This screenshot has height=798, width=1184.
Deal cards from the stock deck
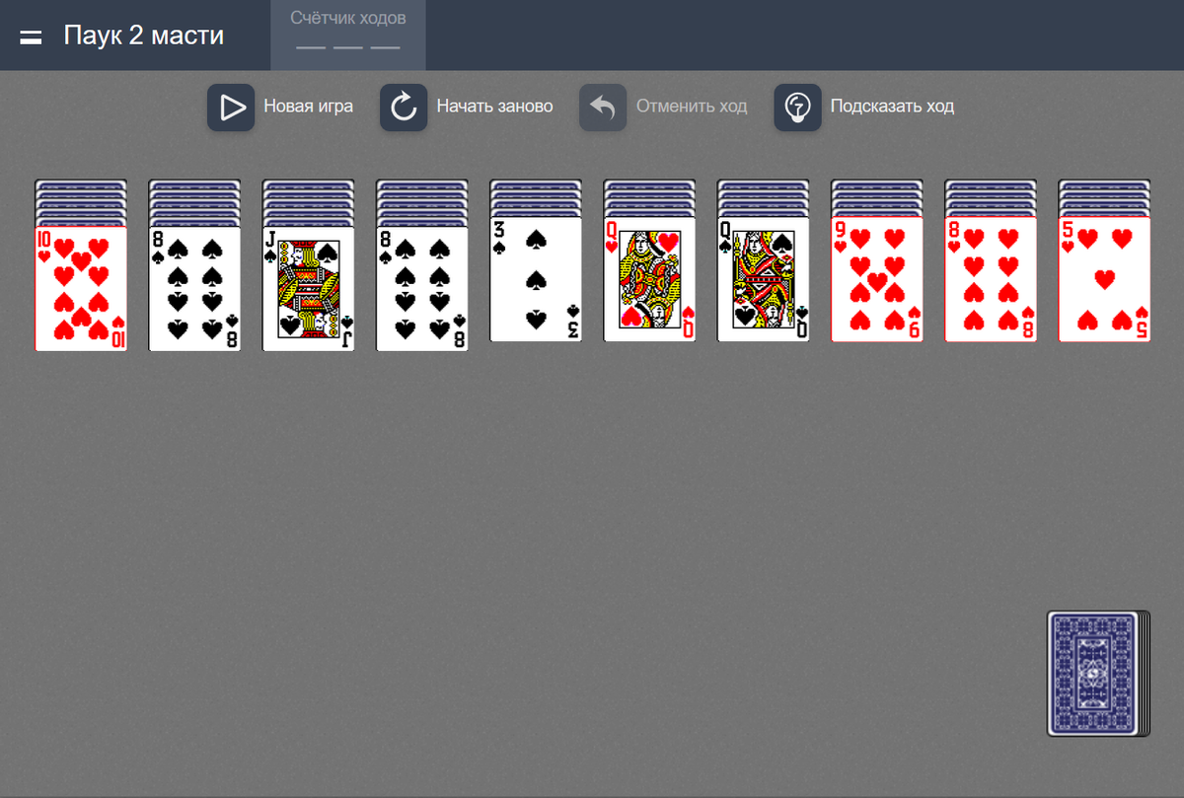click(x=1098, y=674)
